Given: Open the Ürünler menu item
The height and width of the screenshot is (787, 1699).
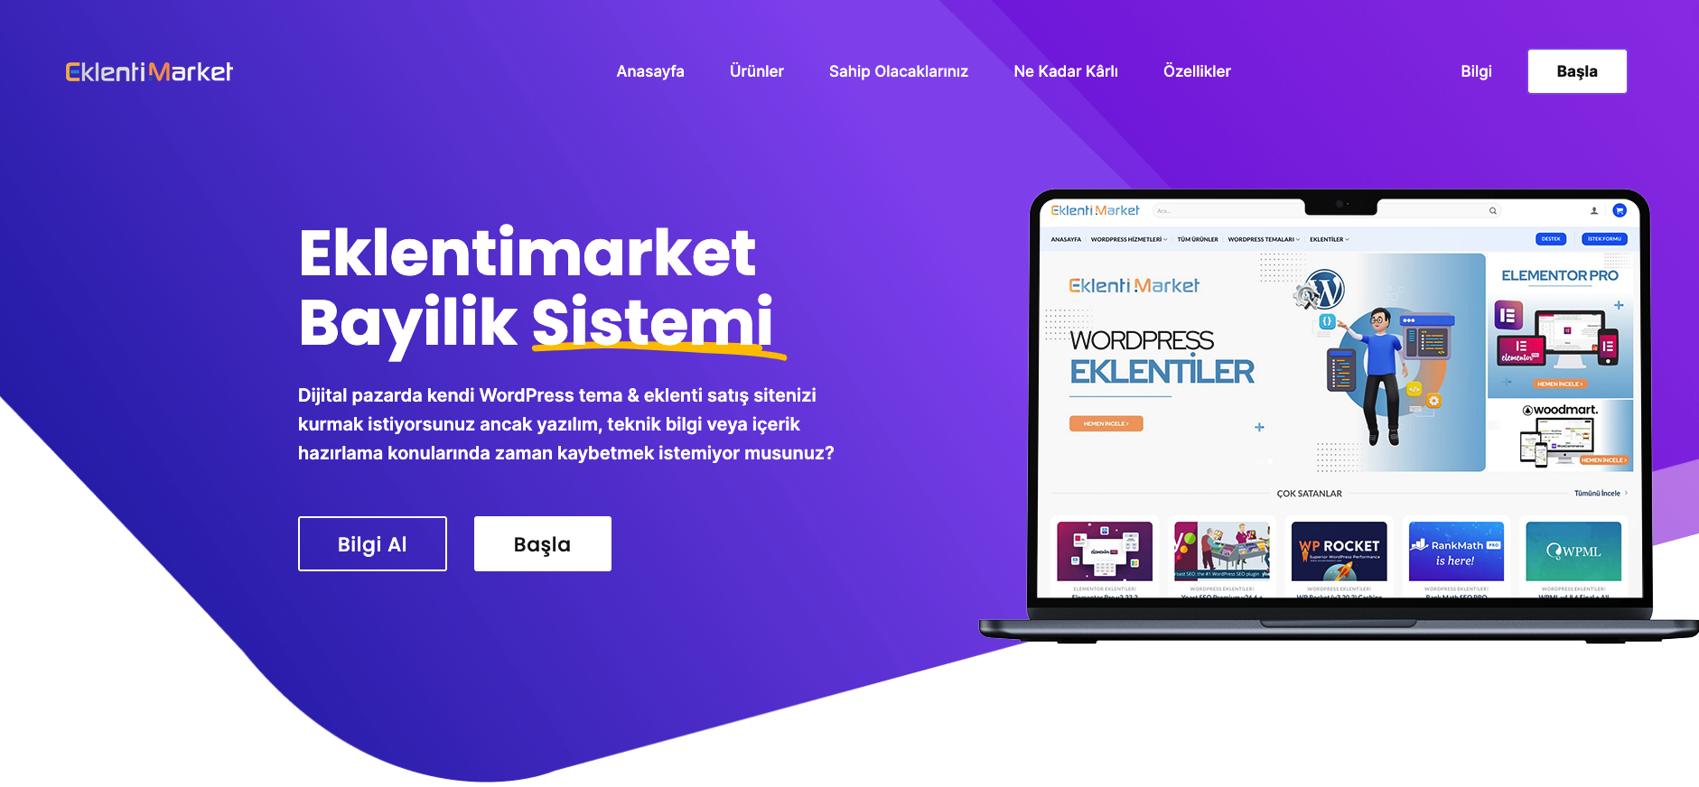Looking at the screenshot, I should click(x=757, y=71).
